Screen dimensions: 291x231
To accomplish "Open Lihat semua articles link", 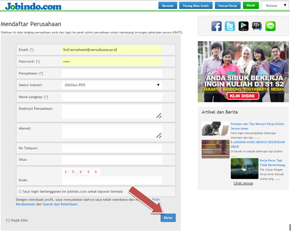I will click(x=243, y=183).
